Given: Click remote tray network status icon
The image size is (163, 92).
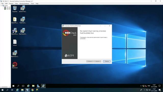Looking at the screenshot, I should coord(143,86).
